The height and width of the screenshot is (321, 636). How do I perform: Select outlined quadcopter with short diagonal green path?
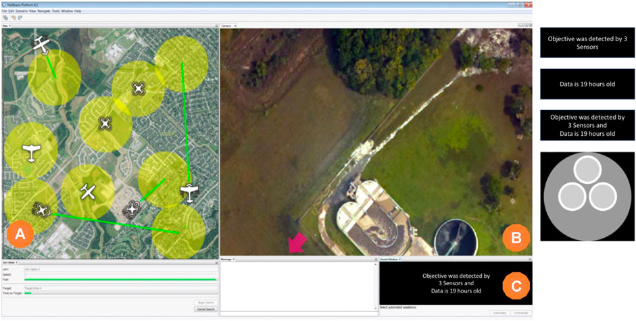point(132,209)
